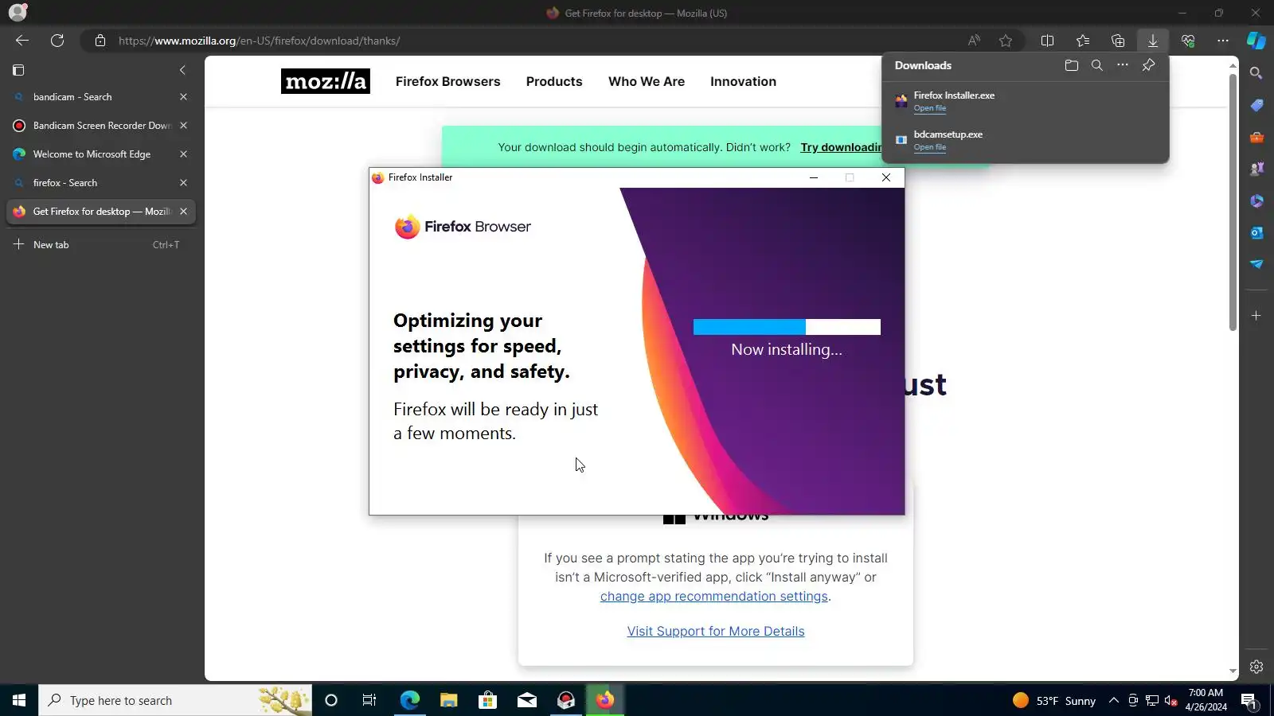The width and height of the screenshot is (1274, 716).
Task: Open sidebar Games icon
Action: 1256,169
